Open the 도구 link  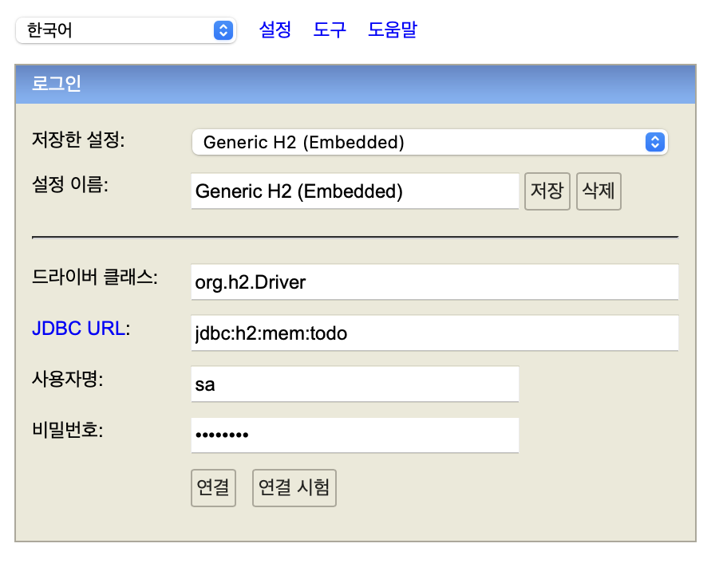point(330,30)
